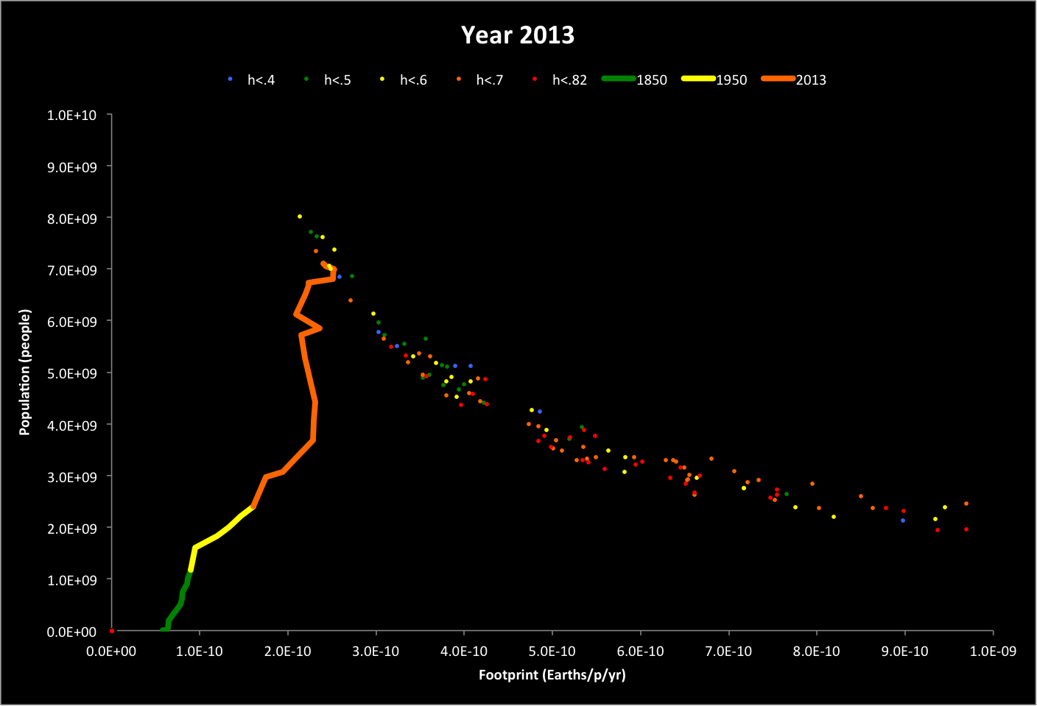Image resolution: width=1037 pixels, height=706 pixels.
Task: Click the 1.0E+10 tick label on y-axis
Action: pos(71,116)
